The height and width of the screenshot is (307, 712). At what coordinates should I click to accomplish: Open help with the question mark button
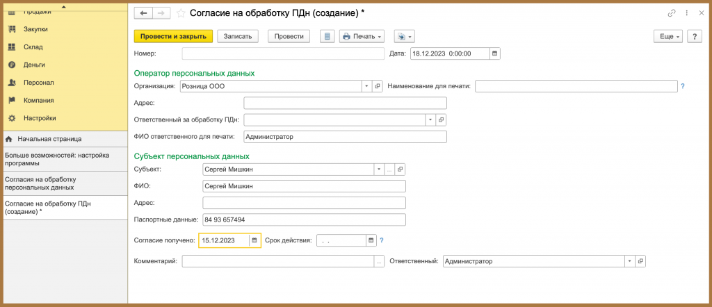point(695,36)
